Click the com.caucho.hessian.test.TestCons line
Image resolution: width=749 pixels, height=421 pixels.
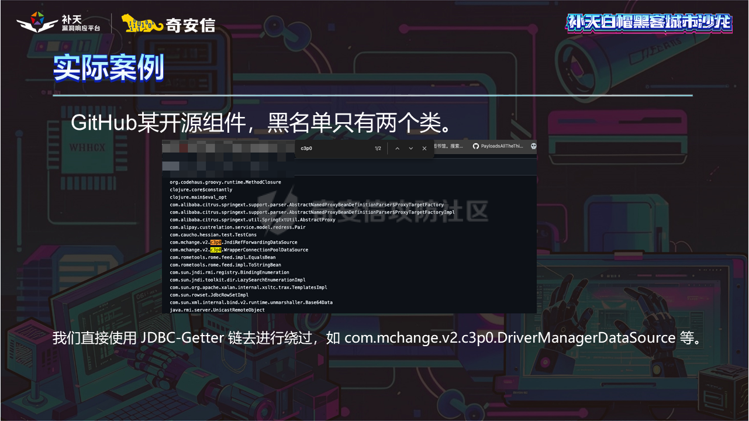(213, 234)
